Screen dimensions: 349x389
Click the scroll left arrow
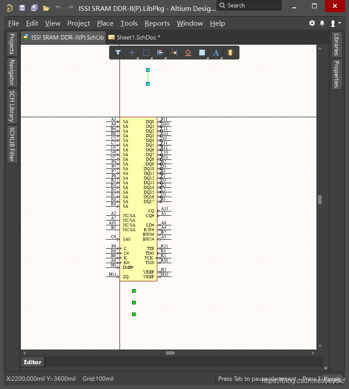(24, 353)
